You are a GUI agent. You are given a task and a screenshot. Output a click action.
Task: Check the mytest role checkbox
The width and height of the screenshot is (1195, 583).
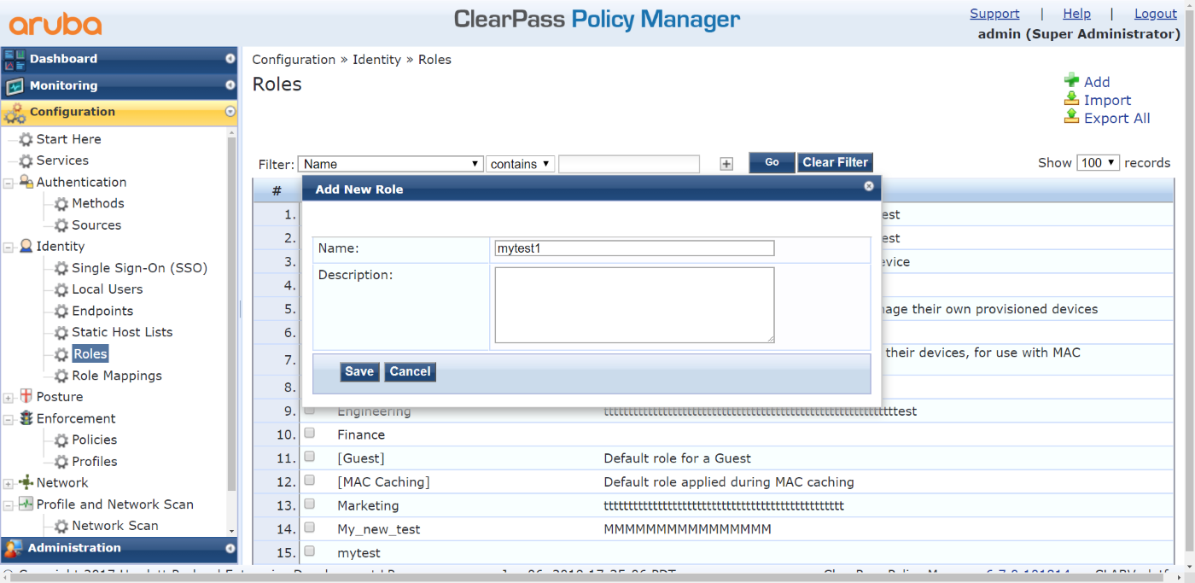pos(310,551)
